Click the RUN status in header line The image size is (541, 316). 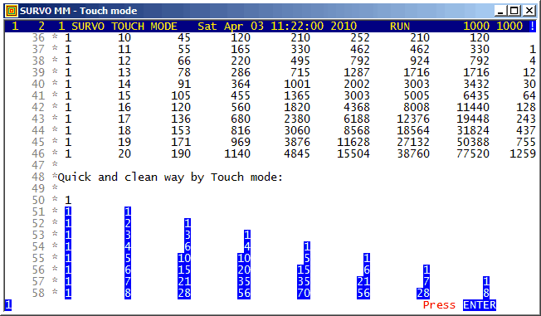400,27
